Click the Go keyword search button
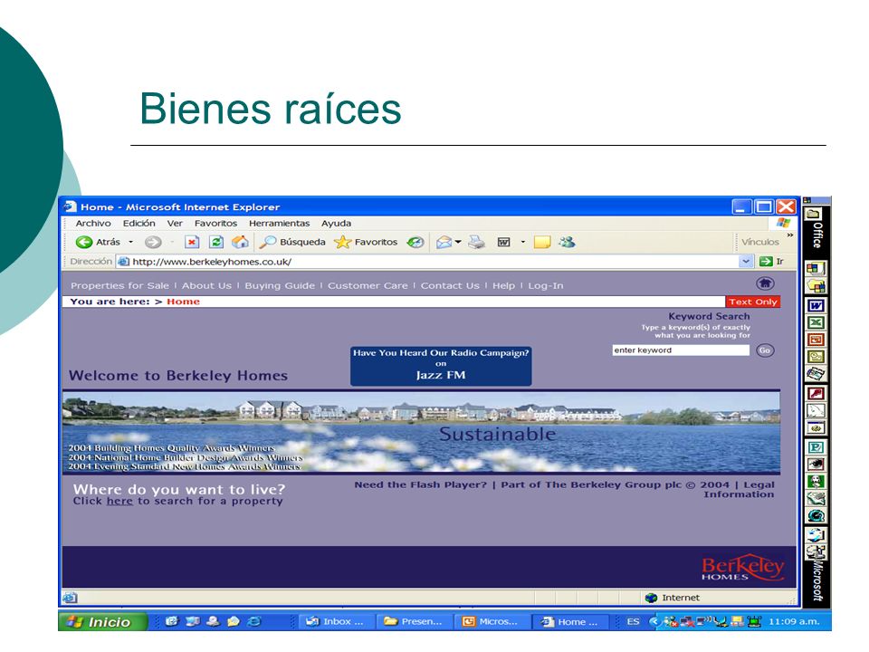The height and width of the screenshot is (652, 869). [765, 350]
